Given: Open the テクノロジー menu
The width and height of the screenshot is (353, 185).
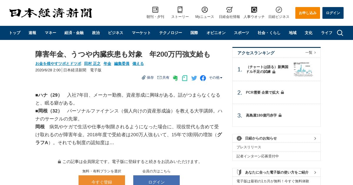Looking at the screenshot, I should point(171,33).
